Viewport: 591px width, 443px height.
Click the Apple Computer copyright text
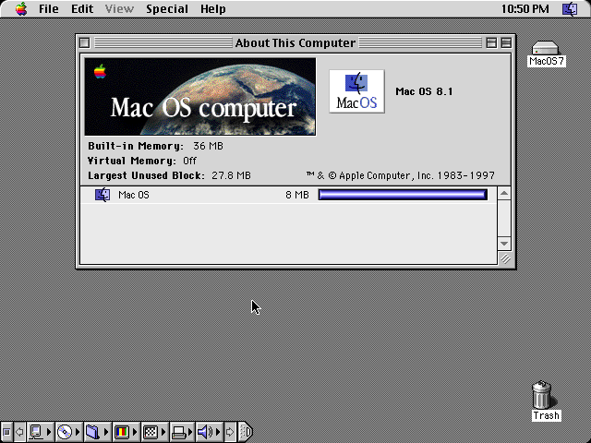400,175
